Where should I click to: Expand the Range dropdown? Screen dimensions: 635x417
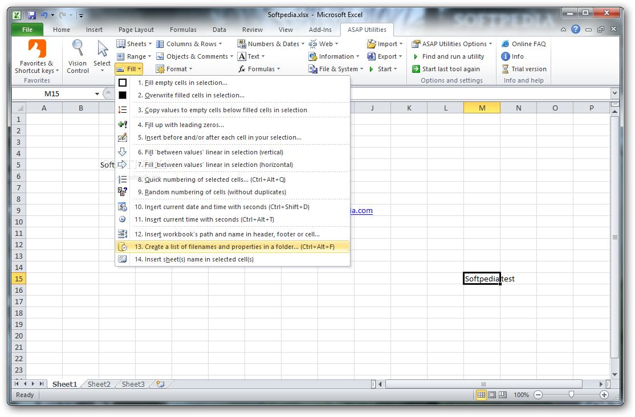tap(134, 56)
